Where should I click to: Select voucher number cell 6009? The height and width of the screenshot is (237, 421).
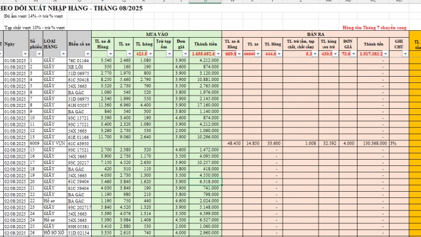tap(36, 143)
